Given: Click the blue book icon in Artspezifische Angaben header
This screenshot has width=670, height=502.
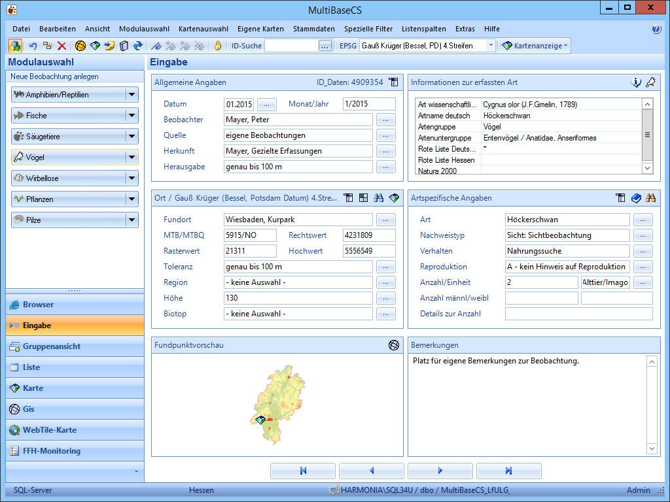Looking at the screenshot, I should pos(636,197).
